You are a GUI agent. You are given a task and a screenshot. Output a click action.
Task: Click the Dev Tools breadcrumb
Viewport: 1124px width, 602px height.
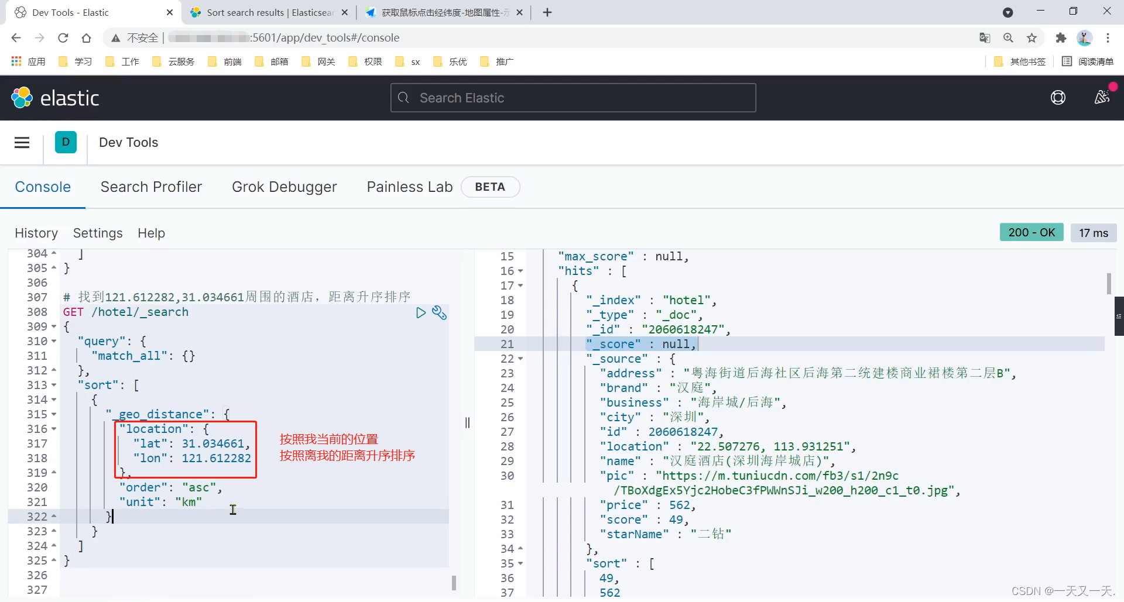[x=128, y=142]
